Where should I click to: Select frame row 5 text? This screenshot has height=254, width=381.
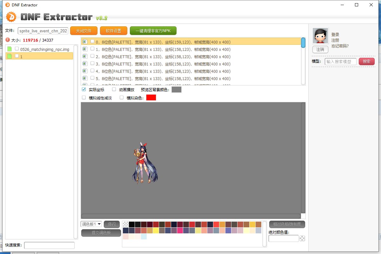(163, 78)
